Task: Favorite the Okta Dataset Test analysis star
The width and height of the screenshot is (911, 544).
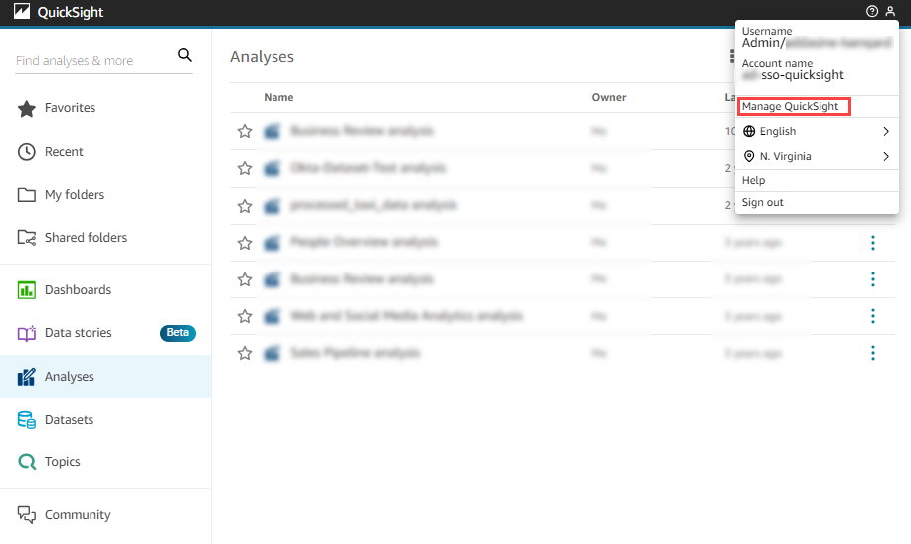Action: (x=245, y=168)
